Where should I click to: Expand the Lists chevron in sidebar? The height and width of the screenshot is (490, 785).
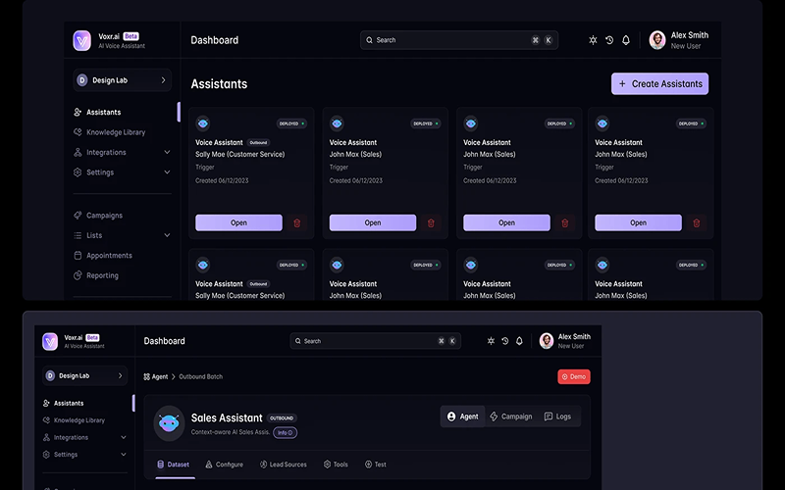(167, 235)
